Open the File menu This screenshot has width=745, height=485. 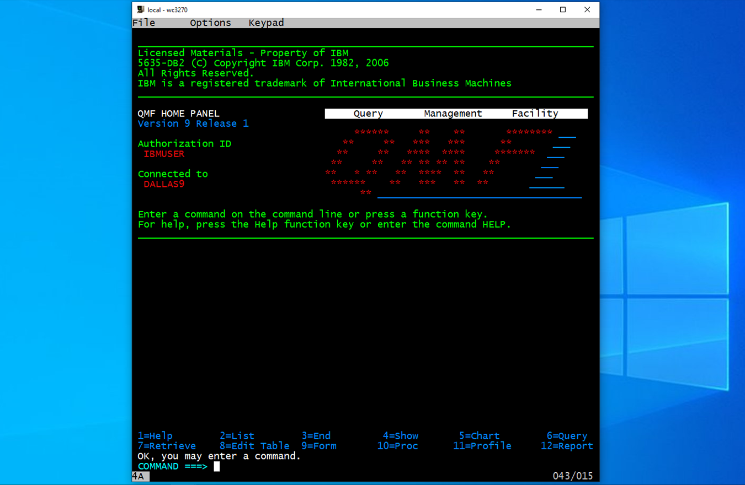(x=143, y=23)
